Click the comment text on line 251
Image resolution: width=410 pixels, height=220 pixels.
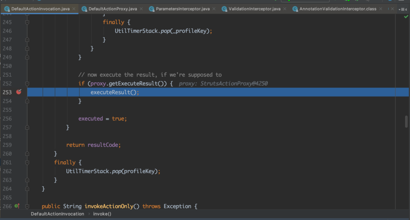click(150, 75)
